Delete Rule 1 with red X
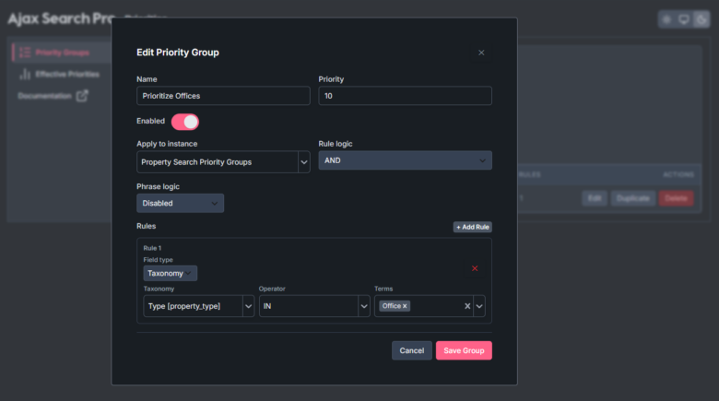Image resolution: width=719 pixels, height=401 pixels. pyautogui.click(x=475, y=268)
